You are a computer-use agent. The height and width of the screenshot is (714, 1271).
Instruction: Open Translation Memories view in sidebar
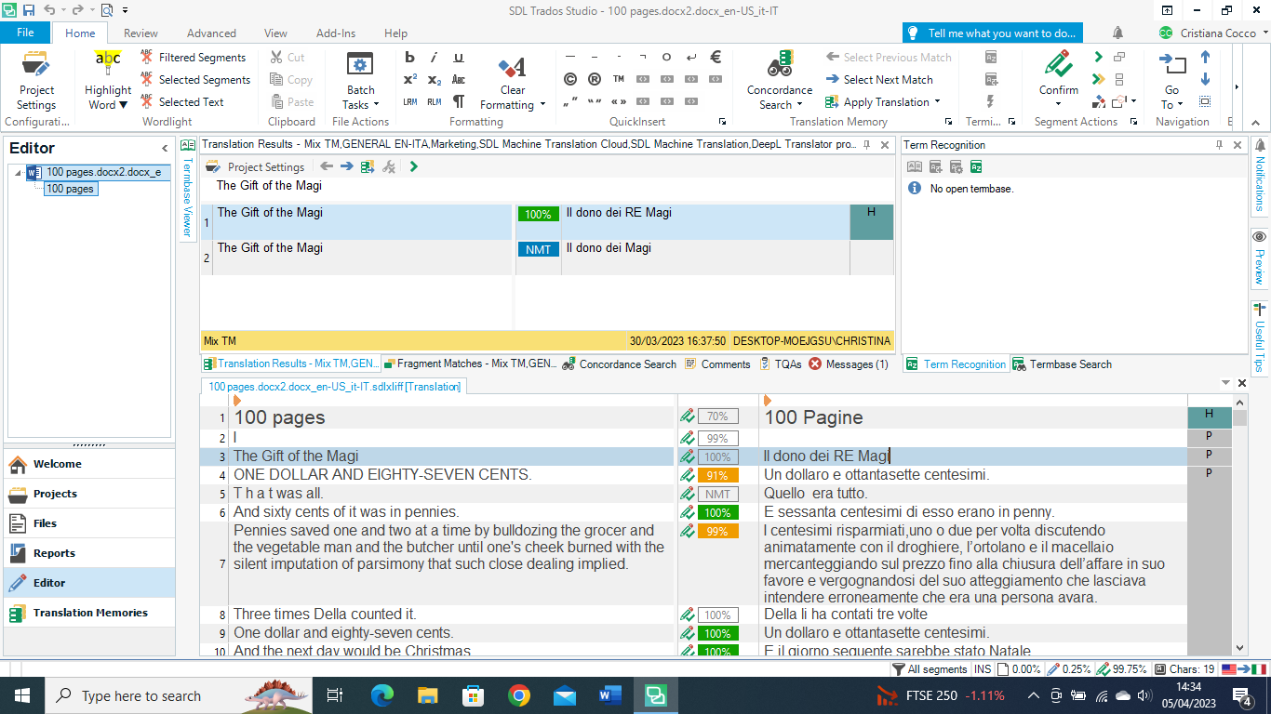[x=89, y=613]
